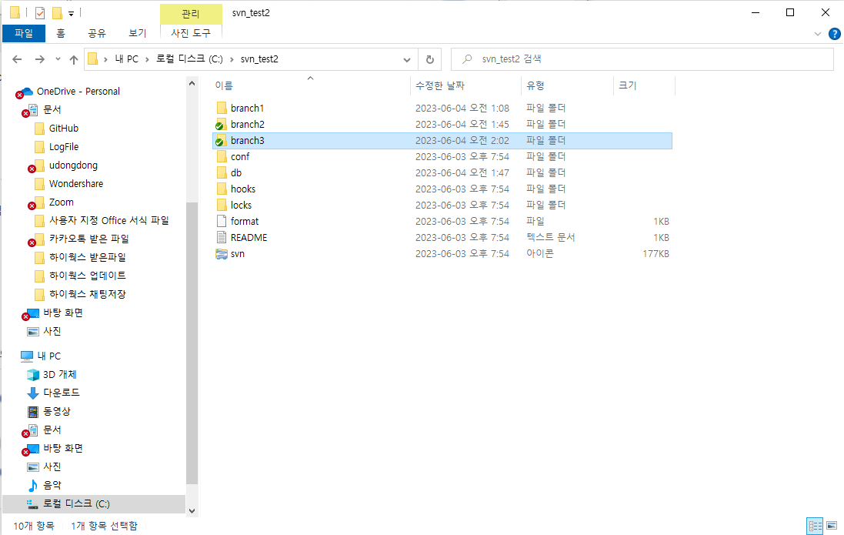Click the 관리 contextual tab header

pos(191,13)
